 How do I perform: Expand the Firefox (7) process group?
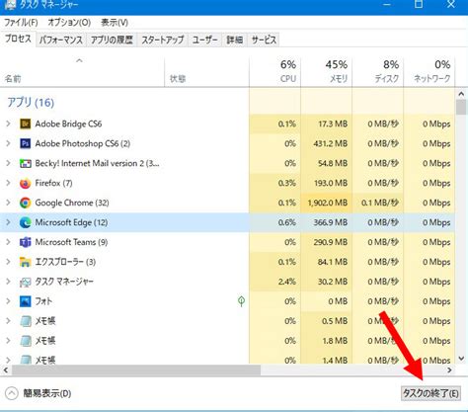point(8,183)
